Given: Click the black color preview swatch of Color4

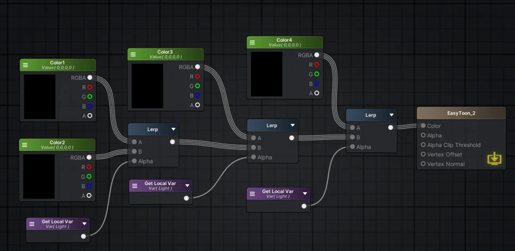Looking at the screenshot, I should point(267,74).
